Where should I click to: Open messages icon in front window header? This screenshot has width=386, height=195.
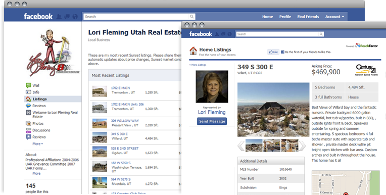223,34
